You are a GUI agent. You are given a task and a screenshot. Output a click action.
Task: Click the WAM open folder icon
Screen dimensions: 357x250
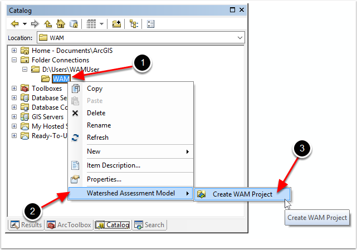pyautogui.click(x=46, y=79)
